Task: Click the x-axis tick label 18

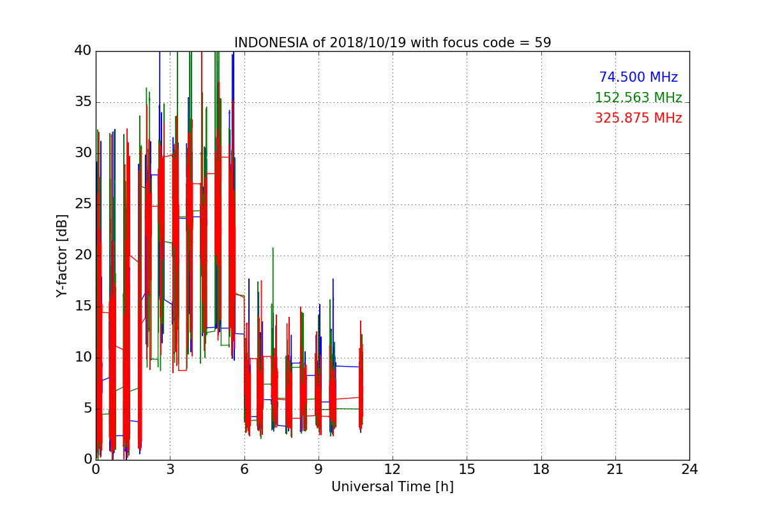Action: 541,469
